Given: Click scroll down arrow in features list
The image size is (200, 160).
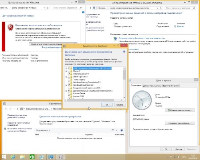Looking at the screenshot, I should [x=124, y=97].
